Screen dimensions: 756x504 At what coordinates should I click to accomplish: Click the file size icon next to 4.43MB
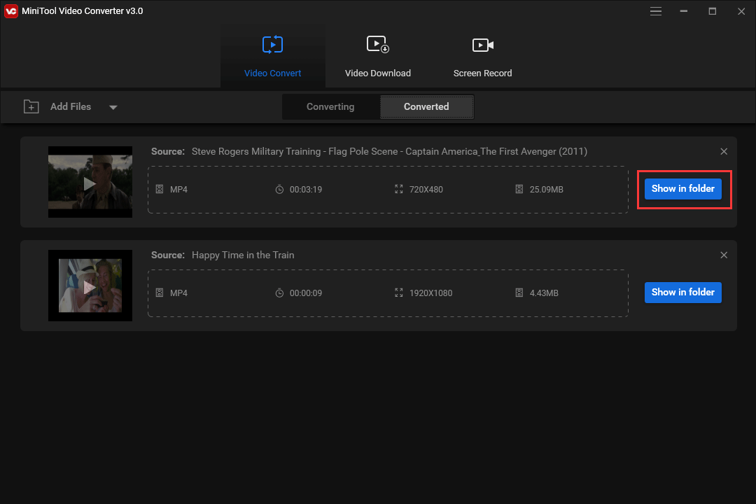click(x=519, y=293)
